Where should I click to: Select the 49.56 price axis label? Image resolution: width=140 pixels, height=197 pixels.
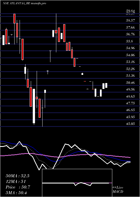pos(130,89)
